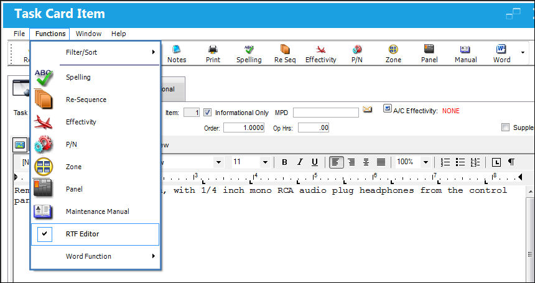Click the Item number field
535x283 pixels.
click(192, 113)
